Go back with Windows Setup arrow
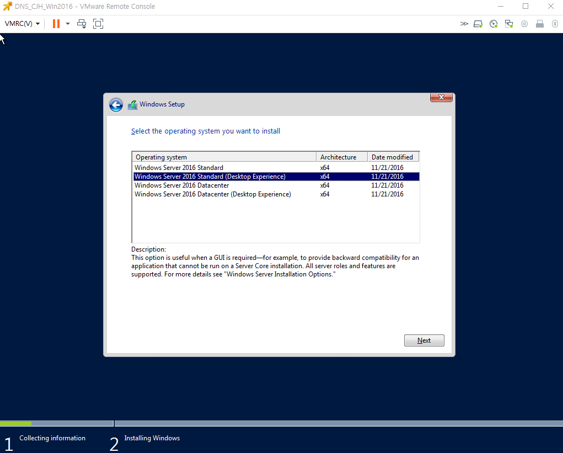Viewport: 563px width, 453px height. [116, 105]
